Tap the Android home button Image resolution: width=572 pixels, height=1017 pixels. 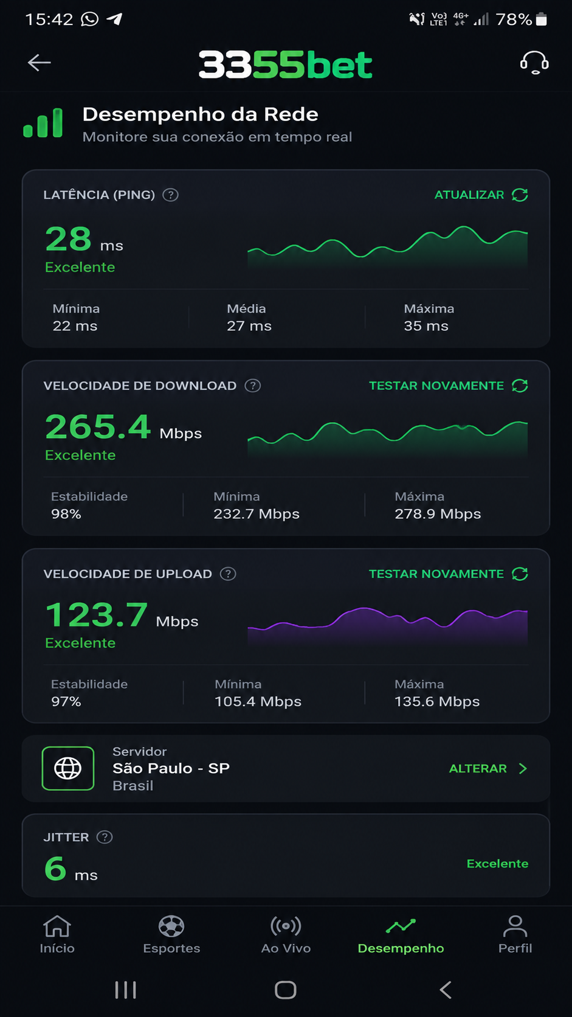coord(286,990)
